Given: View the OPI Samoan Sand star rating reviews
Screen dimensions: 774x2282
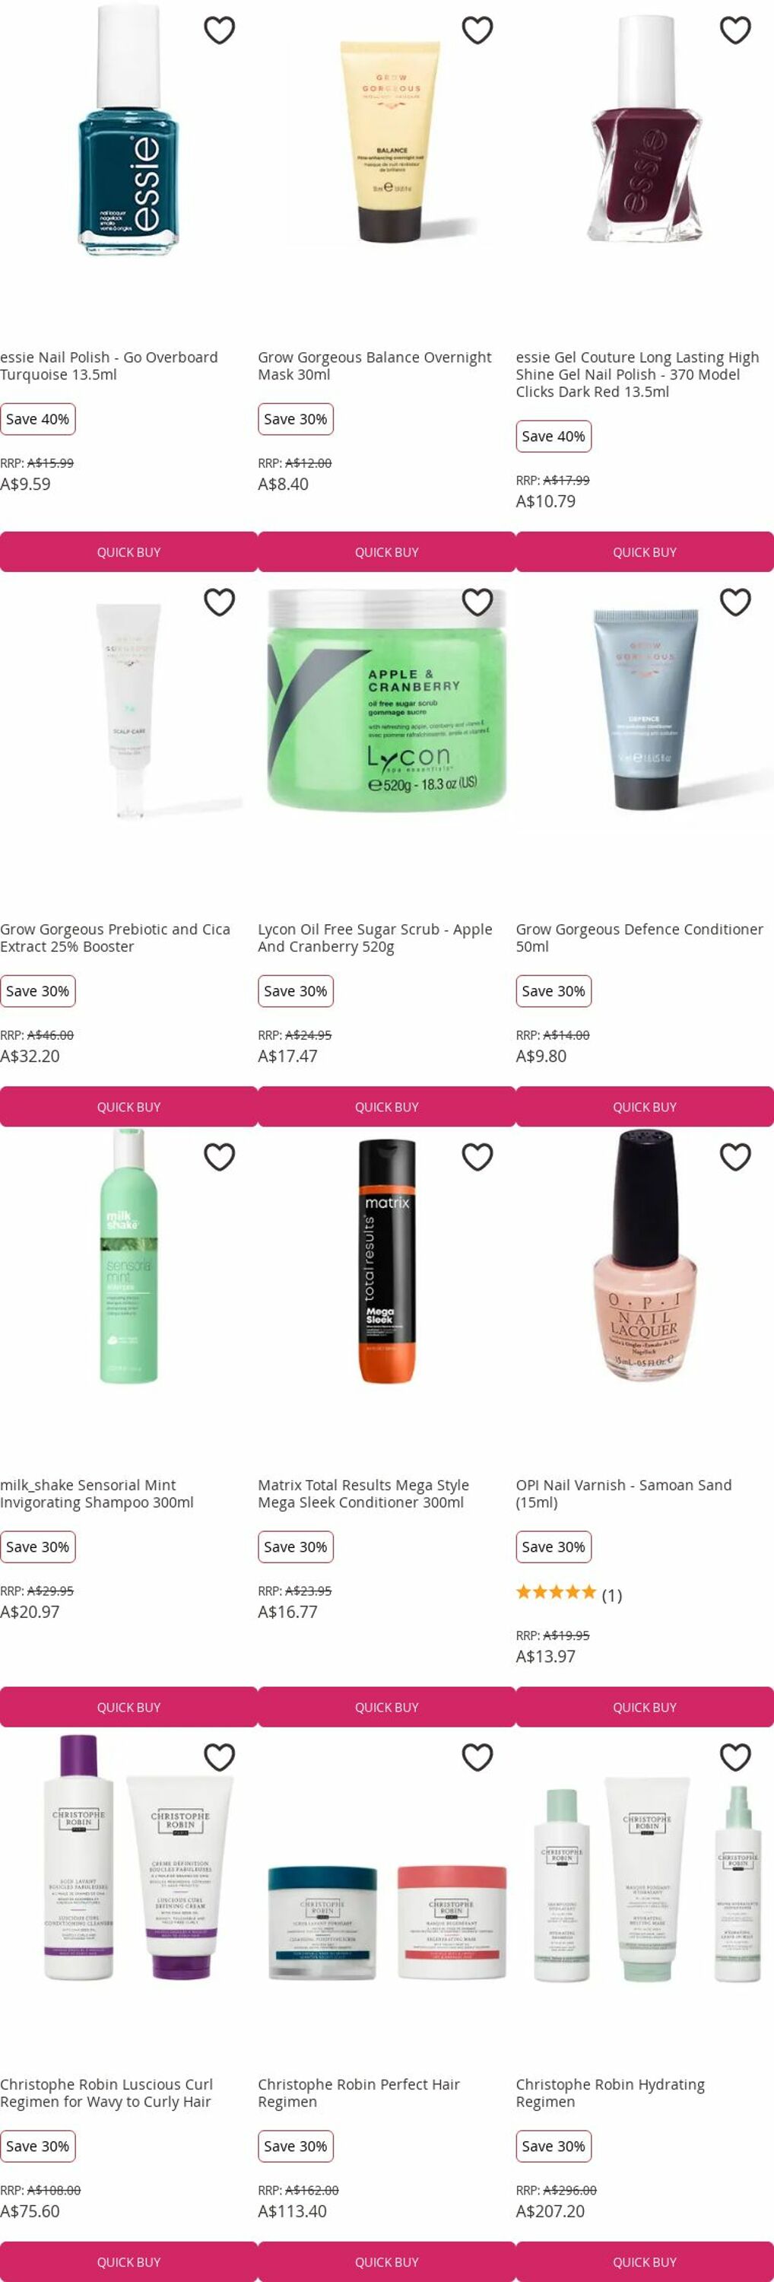Looking at the screenshot, I should tap(569, 1594).
